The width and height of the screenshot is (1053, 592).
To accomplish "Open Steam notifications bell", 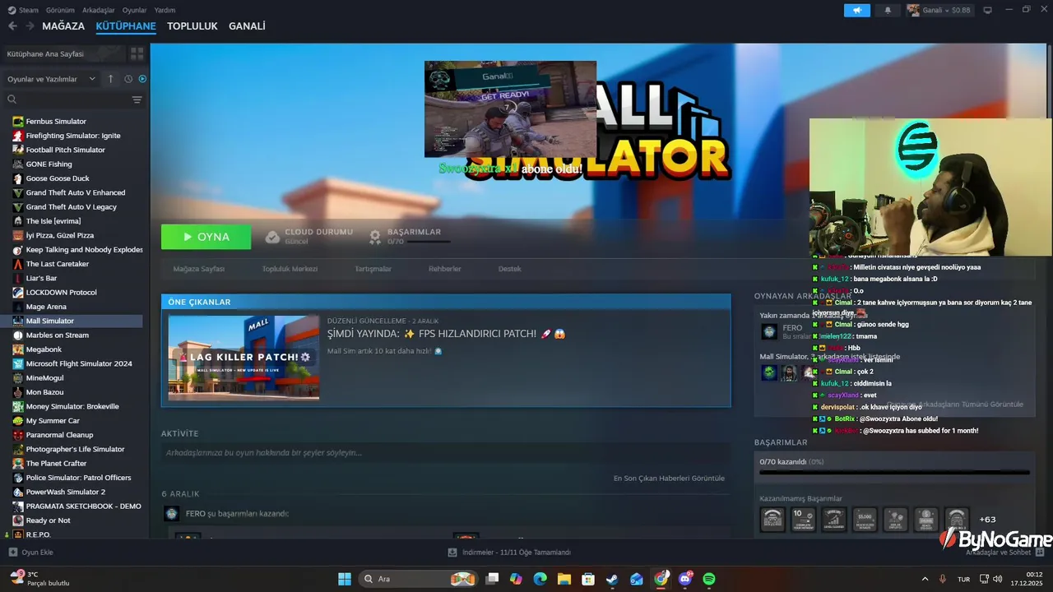I will [888, 10].
